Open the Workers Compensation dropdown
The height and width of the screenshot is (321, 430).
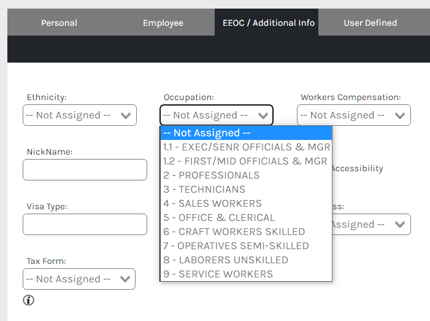[354, 115]
